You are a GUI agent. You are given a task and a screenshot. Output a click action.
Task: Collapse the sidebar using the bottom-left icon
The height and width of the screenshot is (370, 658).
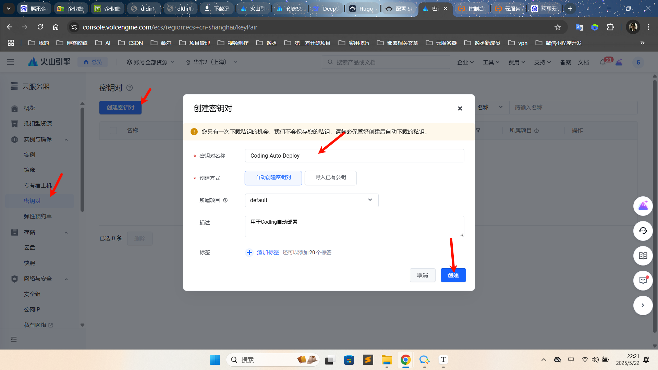coord(14,339)
